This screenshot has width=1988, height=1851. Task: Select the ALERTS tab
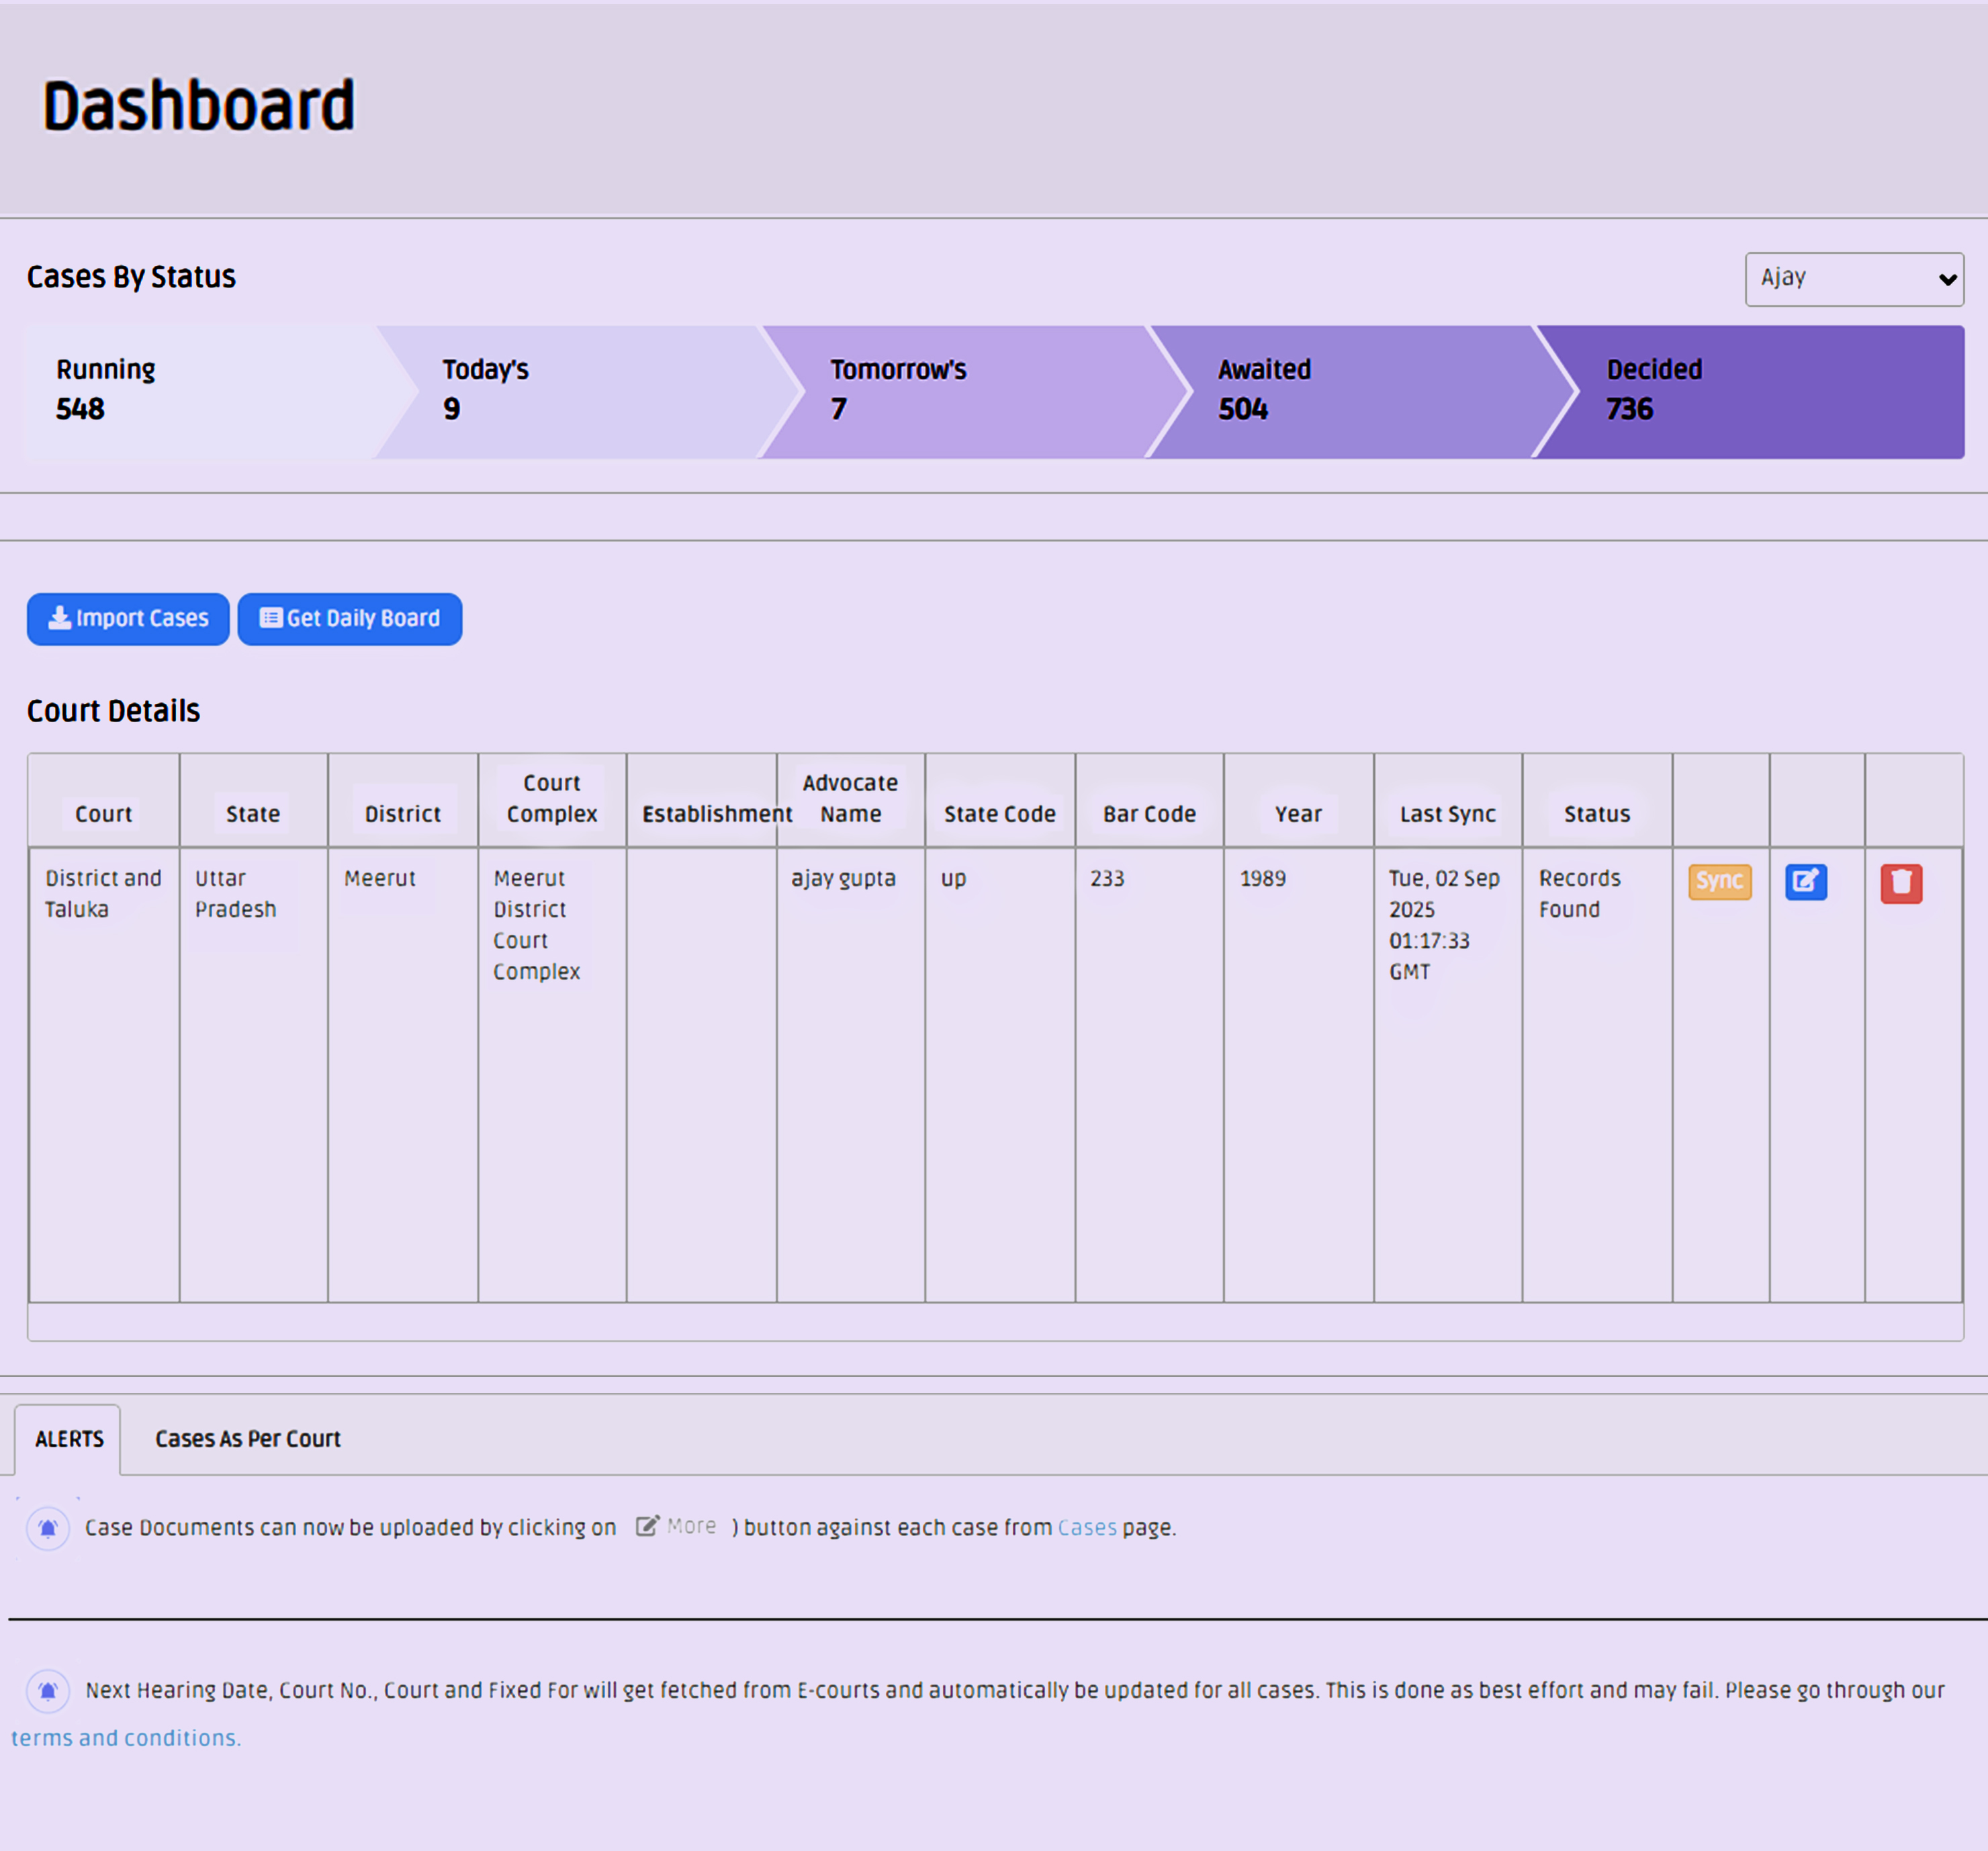pyautogui.click(x=69, y=1439)
